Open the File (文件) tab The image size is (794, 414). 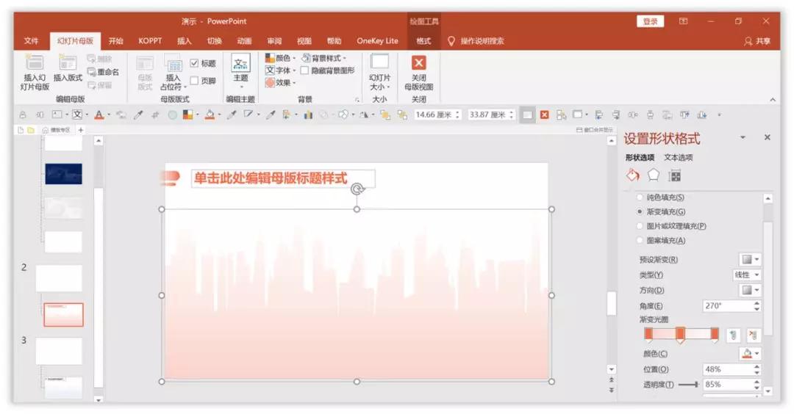(32, 41)
